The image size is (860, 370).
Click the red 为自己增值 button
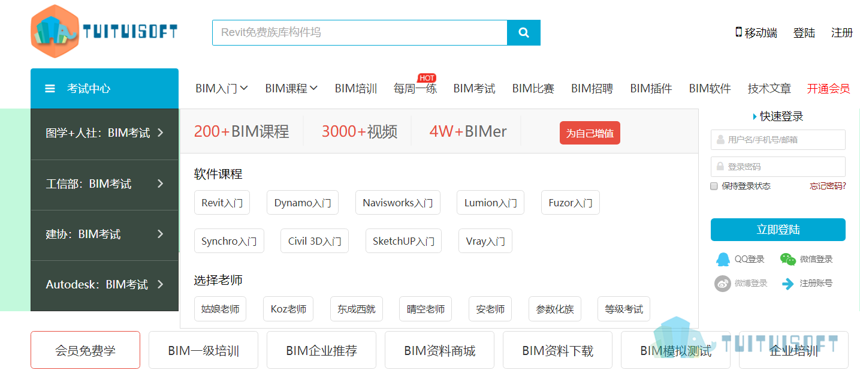590,133
